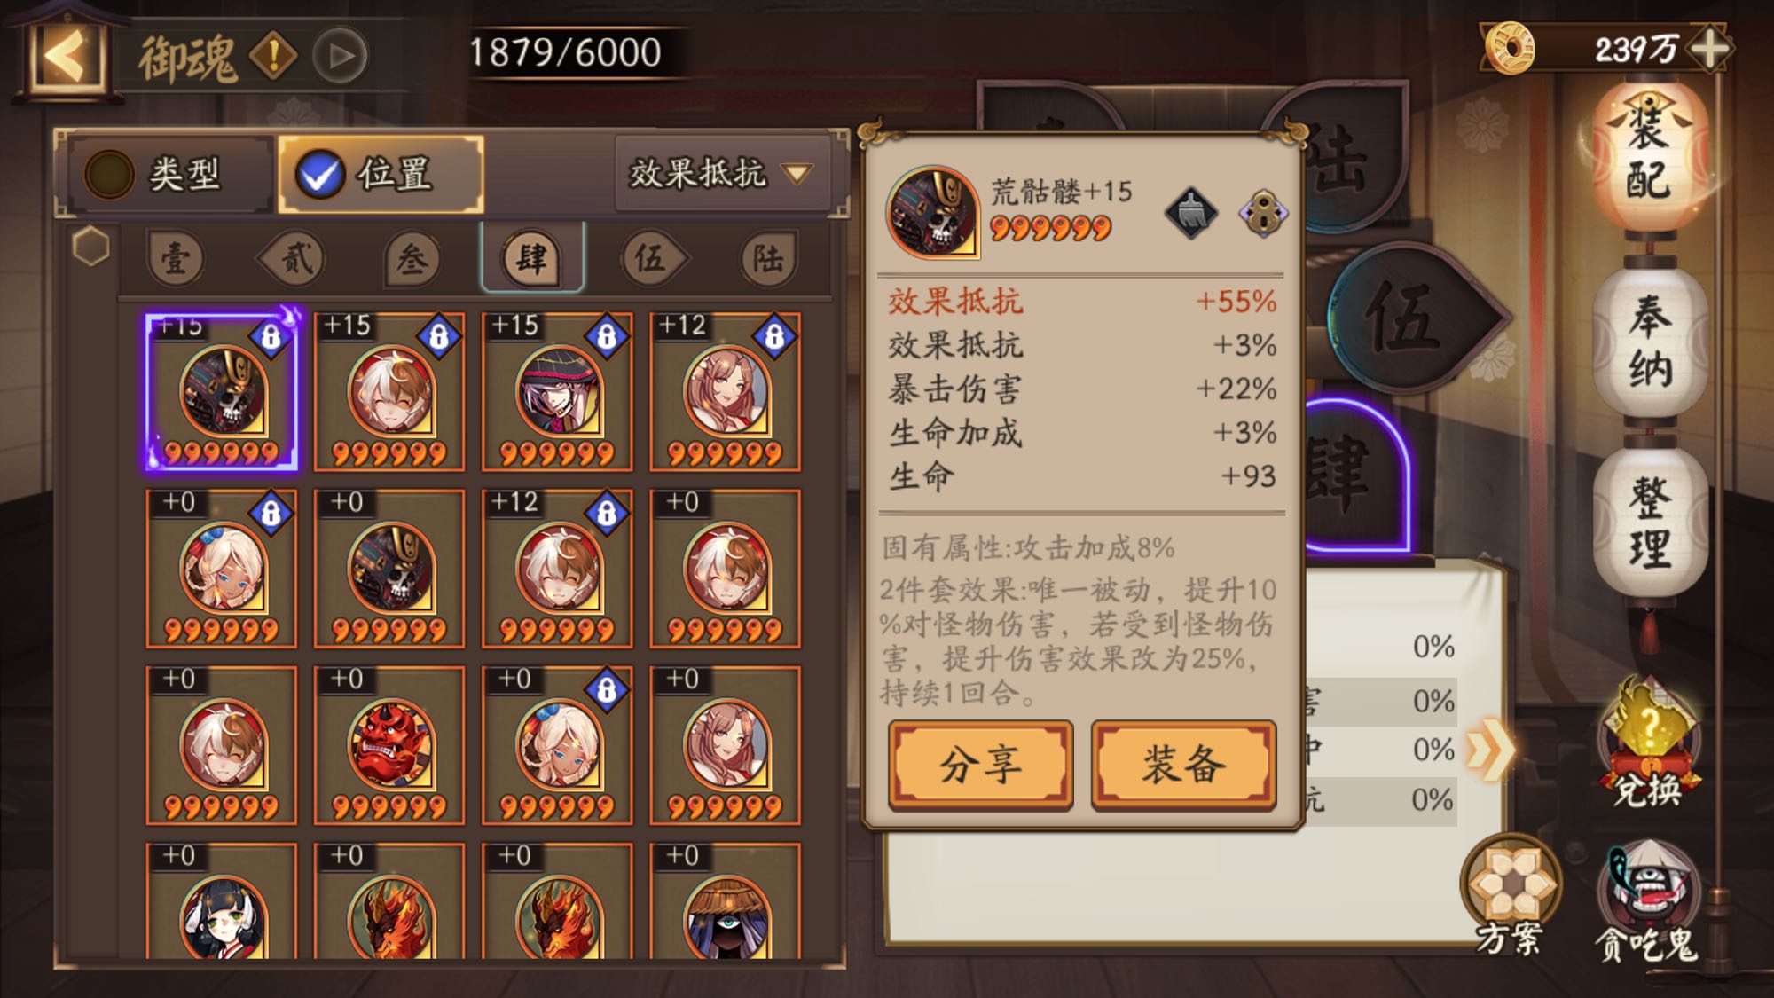This screenshot has width=1774, height=998.
Task: Open the 御魂 info exclamation icon
Action: pyautogui.click(x=273, y=56)
